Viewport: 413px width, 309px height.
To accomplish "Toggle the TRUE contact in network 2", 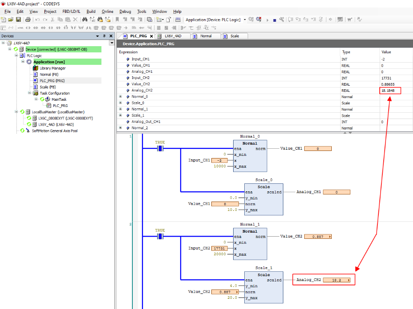I will click(x=160, y=237).
